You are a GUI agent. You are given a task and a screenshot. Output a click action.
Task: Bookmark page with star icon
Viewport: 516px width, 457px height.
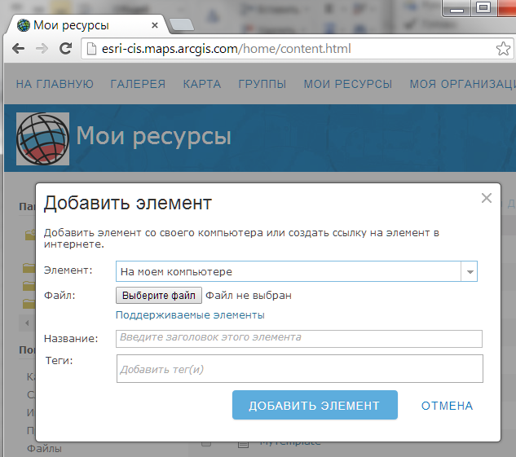click(503, 49)
